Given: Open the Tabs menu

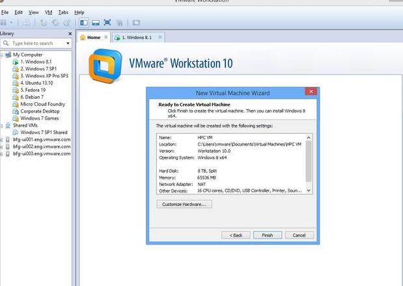Looking at the screenshot, I should click(x=63, y=12).
